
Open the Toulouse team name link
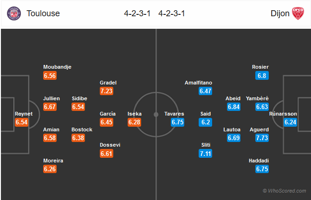pyautogui.click(x=43, y=13)
